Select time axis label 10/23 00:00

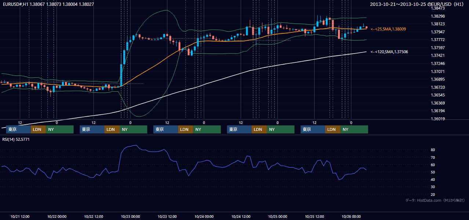coord(130,216)
